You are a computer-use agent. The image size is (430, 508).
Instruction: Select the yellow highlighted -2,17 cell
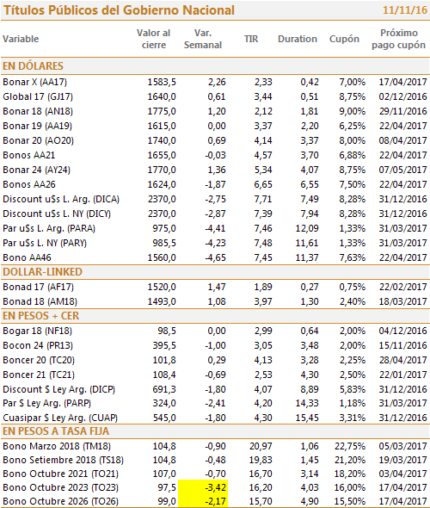coord(203,501)
